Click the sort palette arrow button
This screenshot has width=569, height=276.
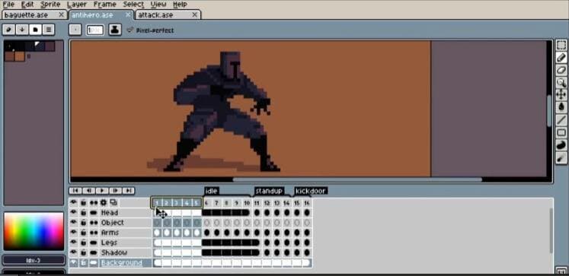22,30
